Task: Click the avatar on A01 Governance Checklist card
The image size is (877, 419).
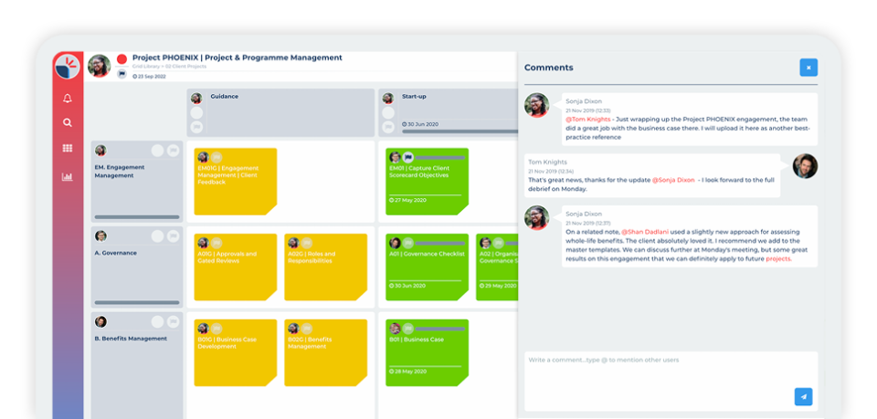Action: [395, 243]
